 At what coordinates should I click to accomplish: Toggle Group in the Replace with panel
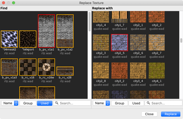119,103
